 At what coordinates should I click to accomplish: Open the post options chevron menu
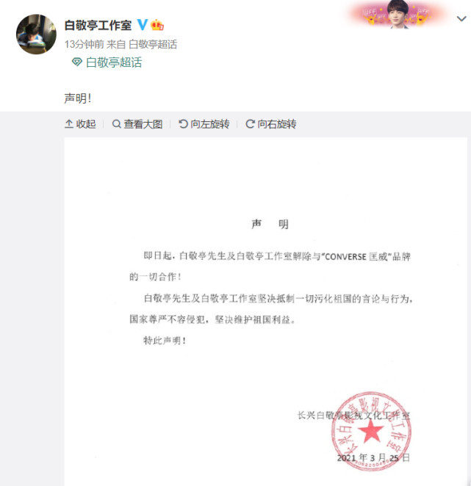[461, 19]
